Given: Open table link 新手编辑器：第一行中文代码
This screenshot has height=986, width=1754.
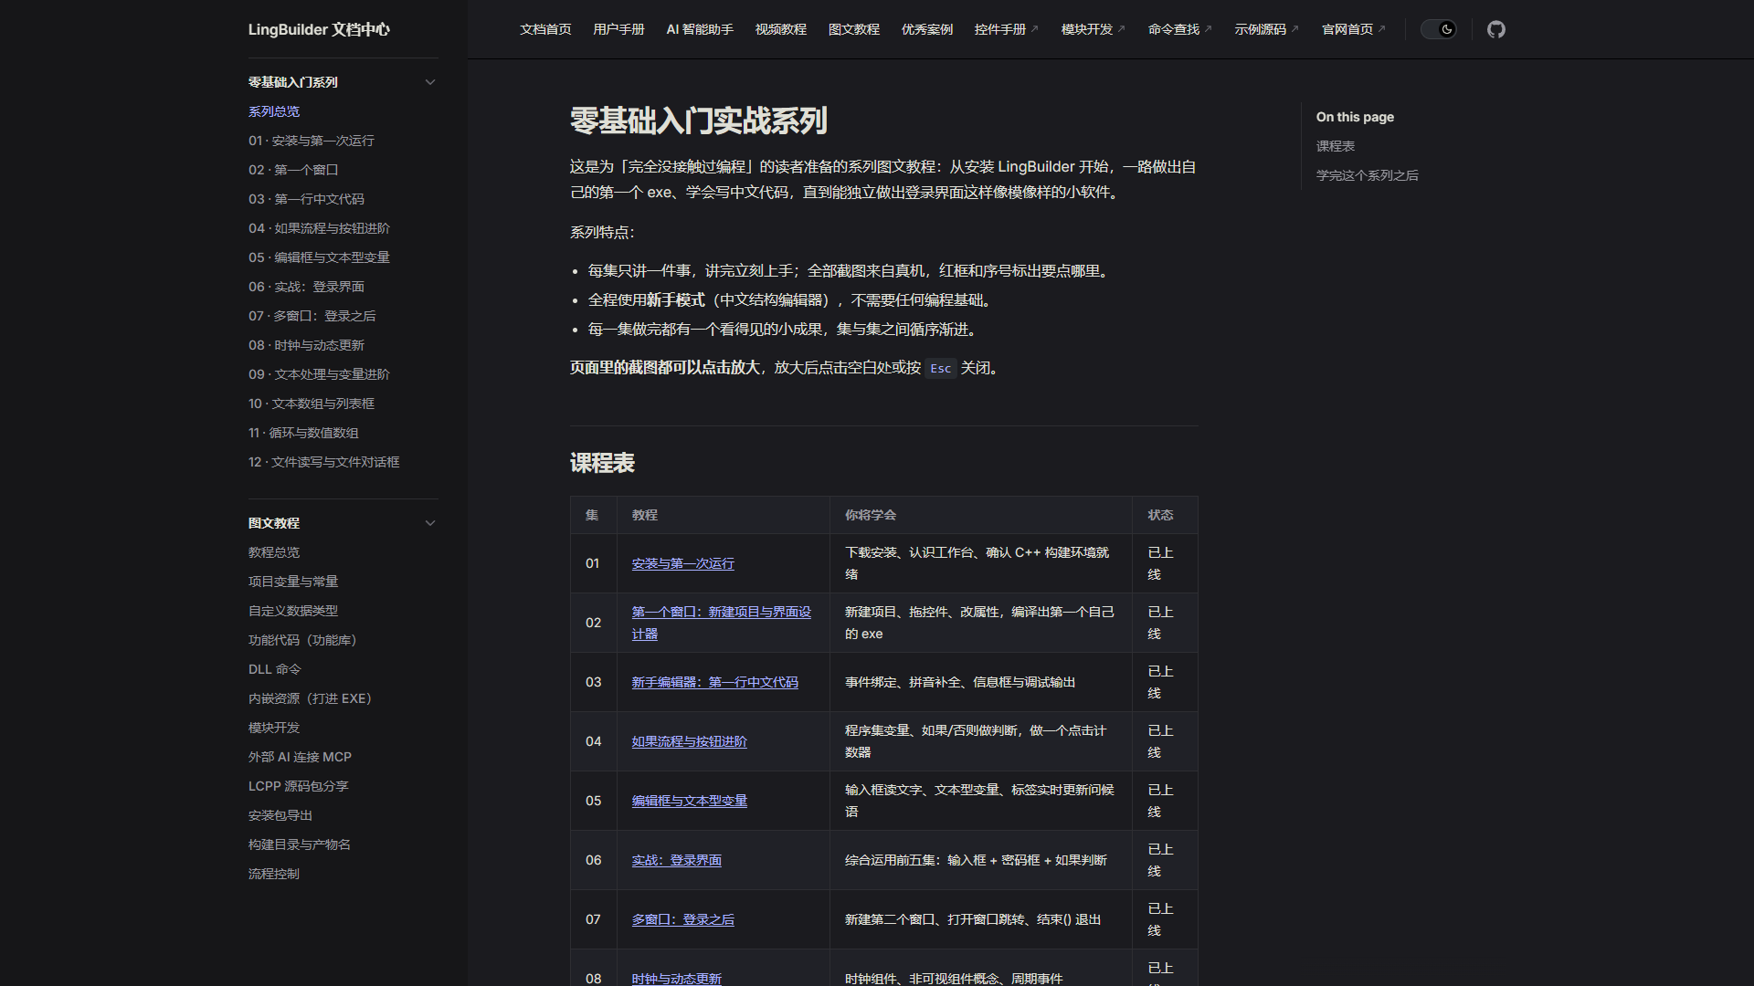Looking at the screenshot, I should click(715, 682).
